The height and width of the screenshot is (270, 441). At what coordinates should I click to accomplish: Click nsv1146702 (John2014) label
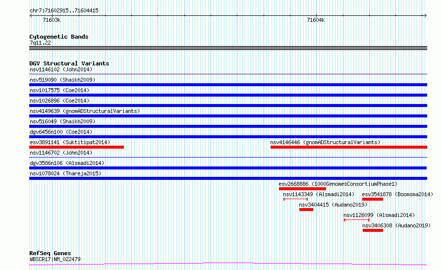(61, 153)
